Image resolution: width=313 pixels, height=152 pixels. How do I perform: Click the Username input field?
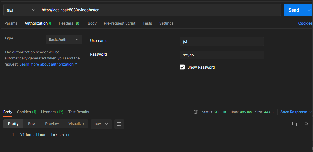(x=222, y=41)
